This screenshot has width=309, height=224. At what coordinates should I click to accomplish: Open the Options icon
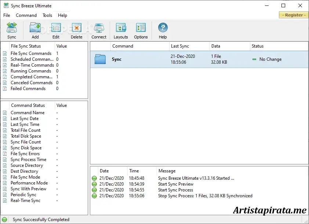pos(141,28)
